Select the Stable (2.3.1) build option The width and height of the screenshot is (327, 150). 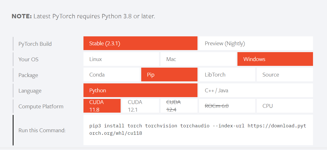coord(140,43)
